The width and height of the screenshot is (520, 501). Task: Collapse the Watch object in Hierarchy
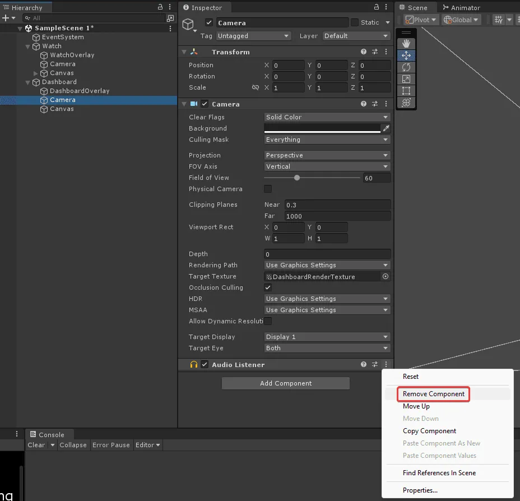coord(29,46)
